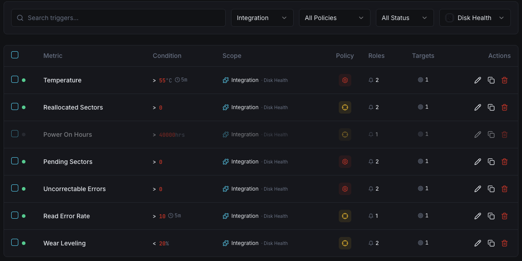This screenshot has height=261, width=522.
Task: Open the All Policies dropdown
Action: pyautogui.click(x=334, y=18)
